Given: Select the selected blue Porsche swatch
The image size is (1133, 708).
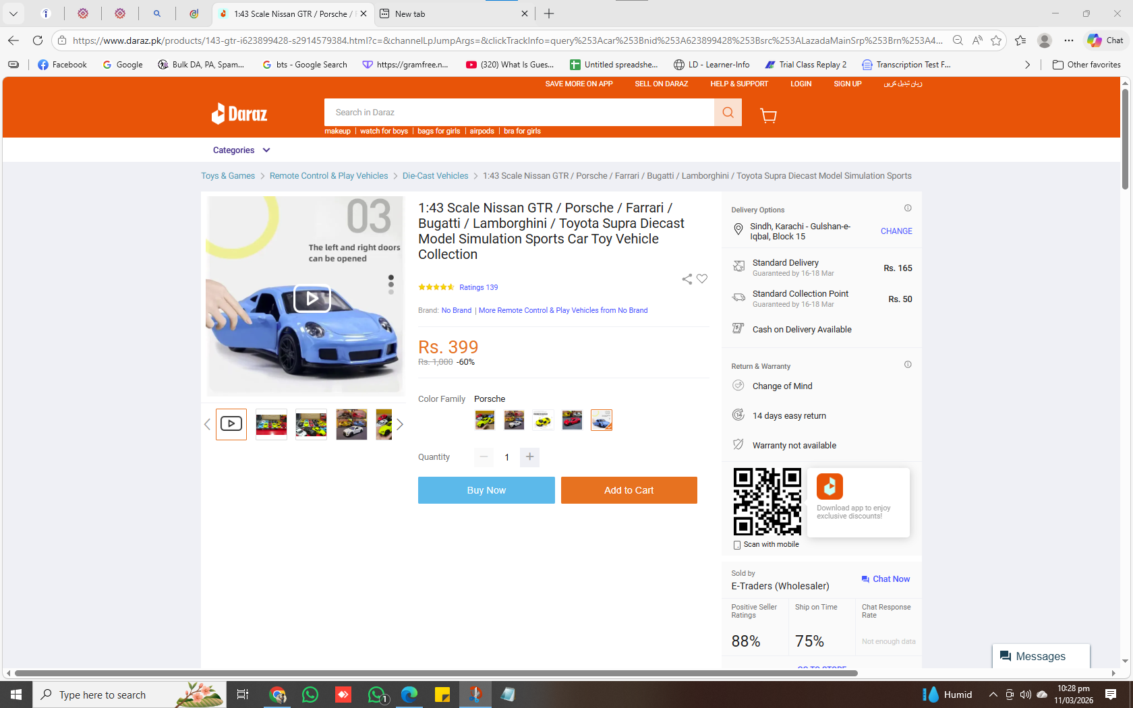Looking at the screenshot, I should tap(602, 420).
